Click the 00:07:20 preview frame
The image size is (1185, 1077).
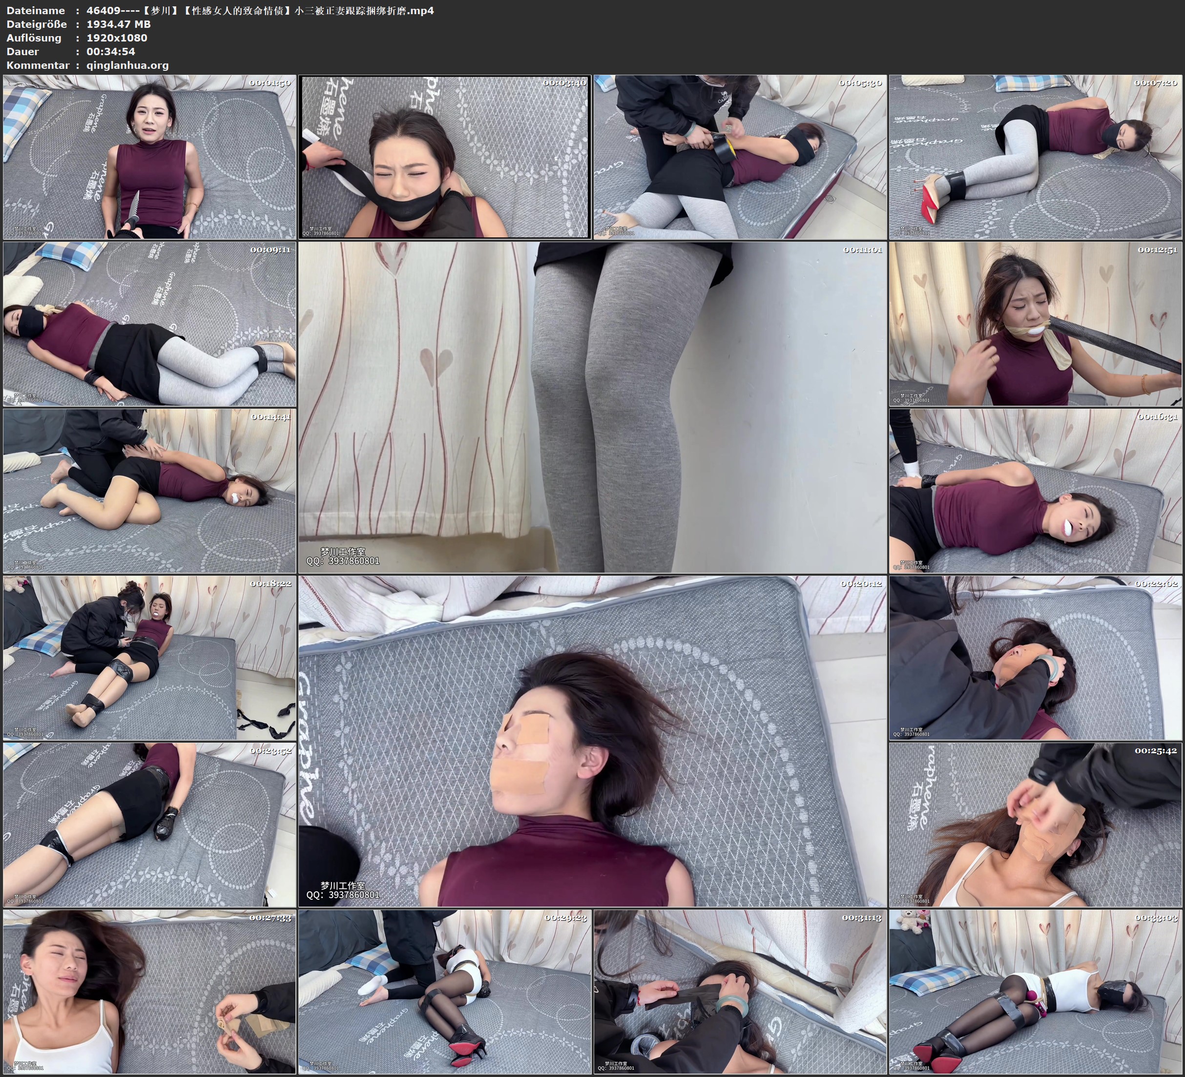tap(1036, 156)
